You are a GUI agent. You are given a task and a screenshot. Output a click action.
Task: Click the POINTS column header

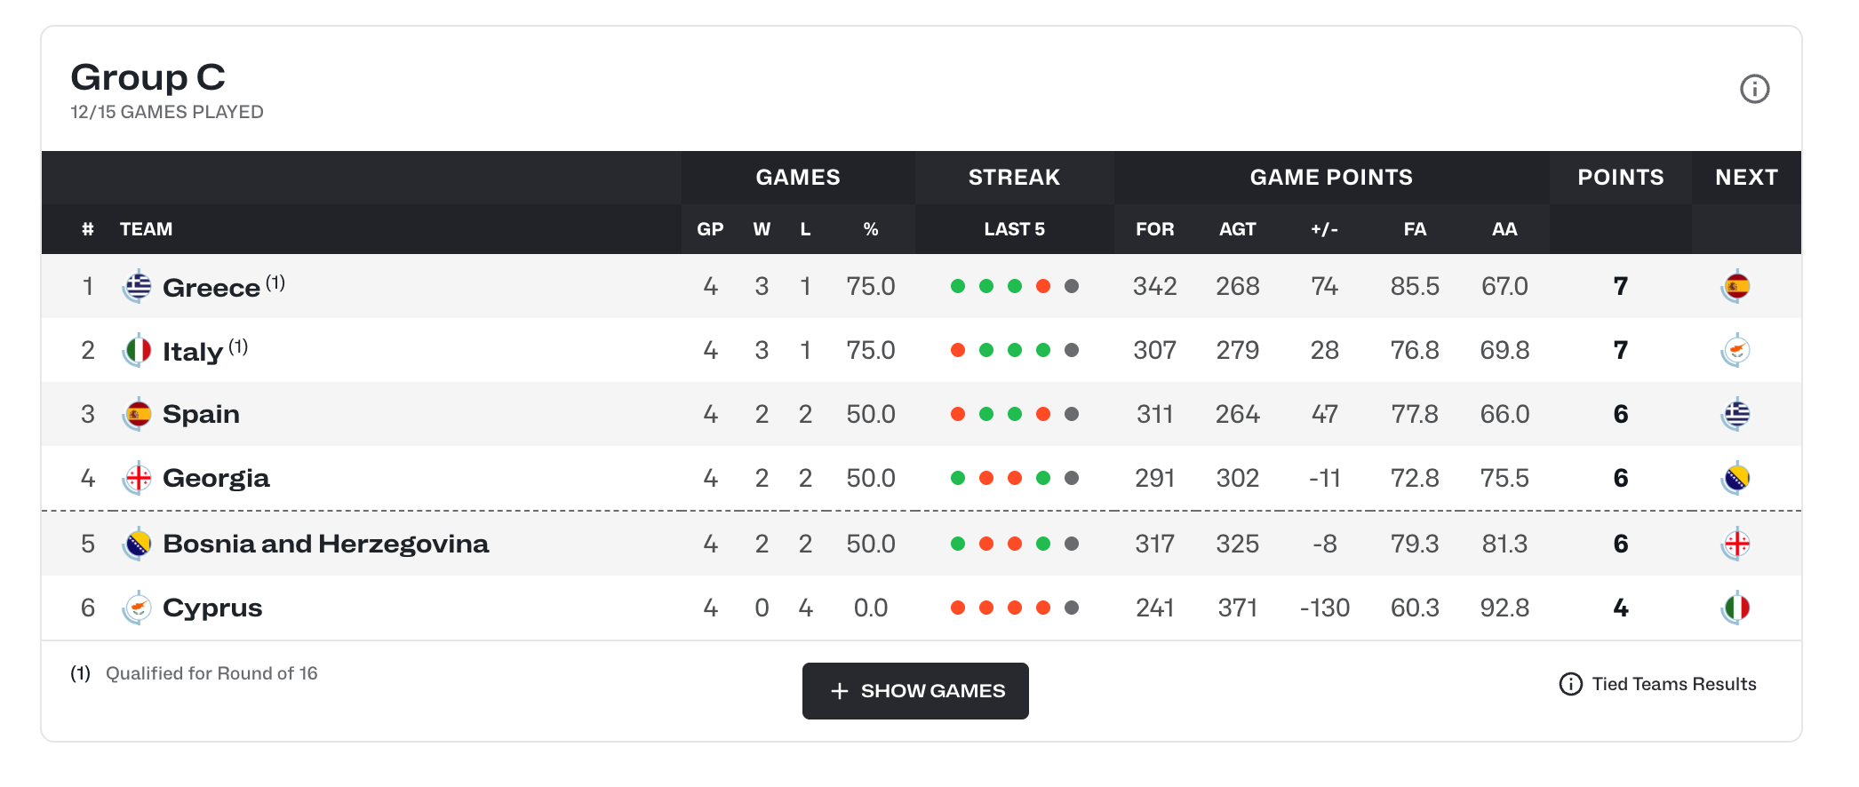[x=1620, y=178]
